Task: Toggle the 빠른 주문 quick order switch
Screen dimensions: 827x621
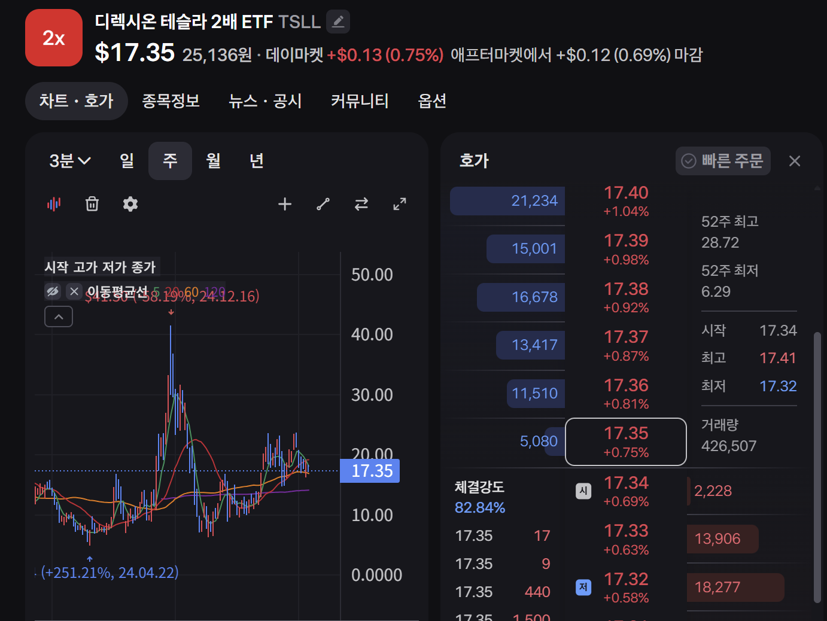Action: (723, 161)
